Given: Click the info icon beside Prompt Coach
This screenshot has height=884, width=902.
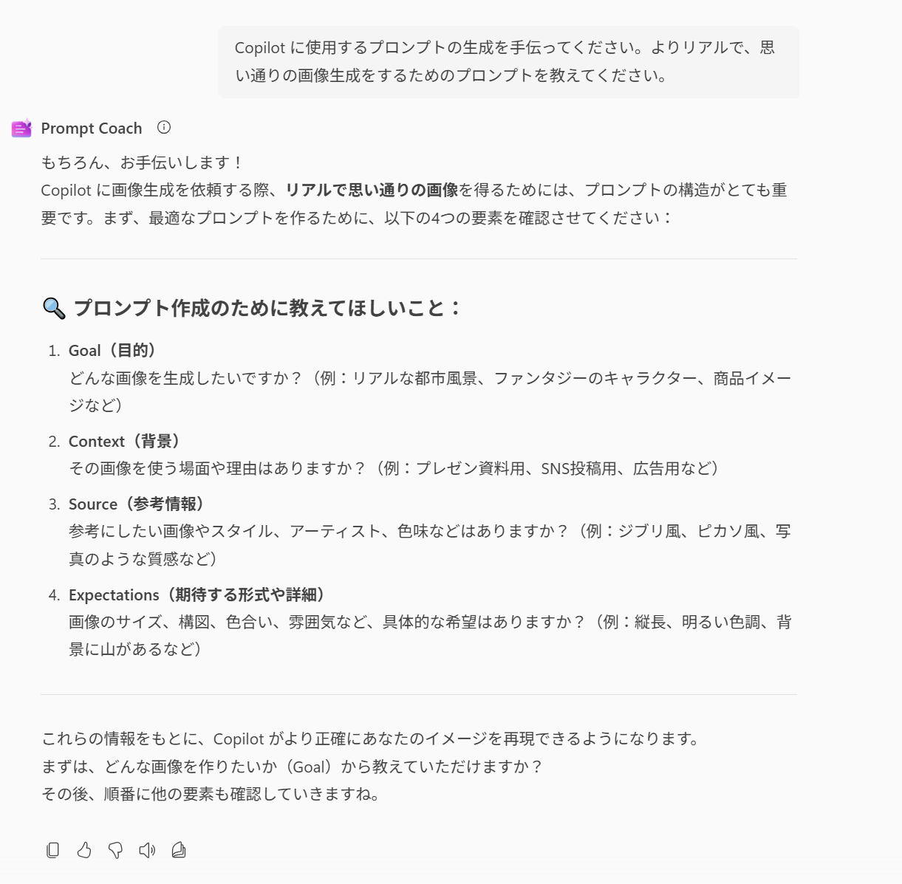Looking at the screenshot, I should point(164,127).
